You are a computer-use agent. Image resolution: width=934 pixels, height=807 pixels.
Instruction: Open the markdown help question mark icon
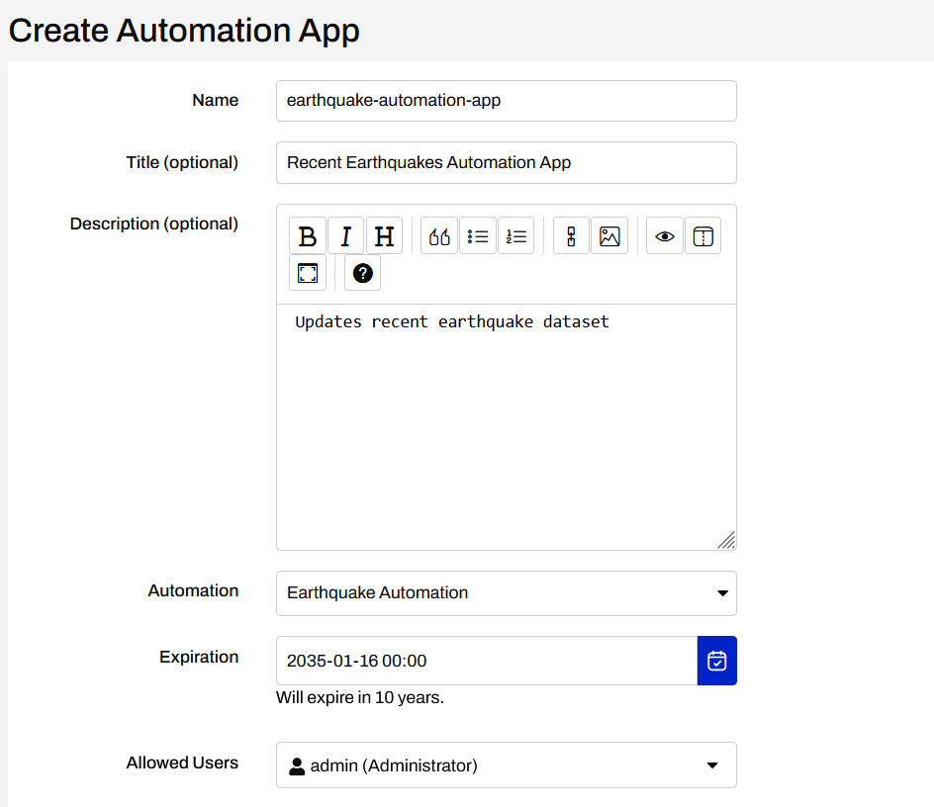[x=362, y=273]
